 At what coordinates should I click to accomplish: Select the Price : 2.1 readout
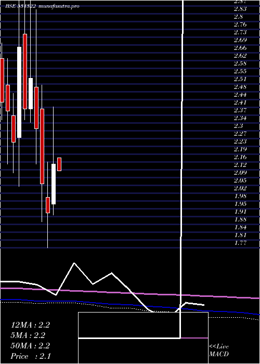[x=30, y=356]
